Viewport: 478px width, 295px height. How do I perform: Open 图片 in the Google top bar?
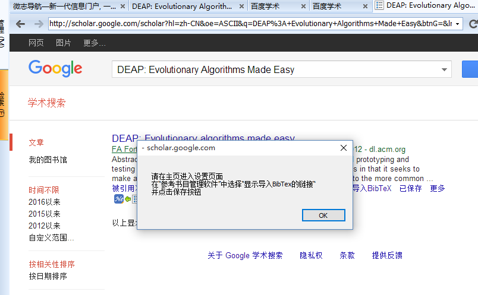pos(64,43)
